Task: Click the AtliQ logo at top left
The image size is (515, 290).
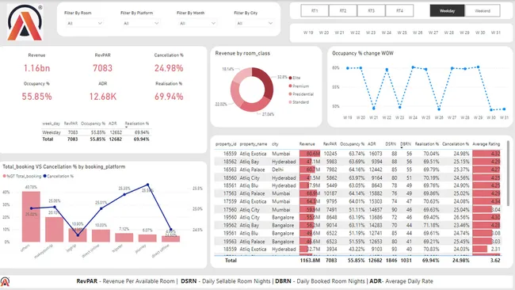Action: coord(25,23)
